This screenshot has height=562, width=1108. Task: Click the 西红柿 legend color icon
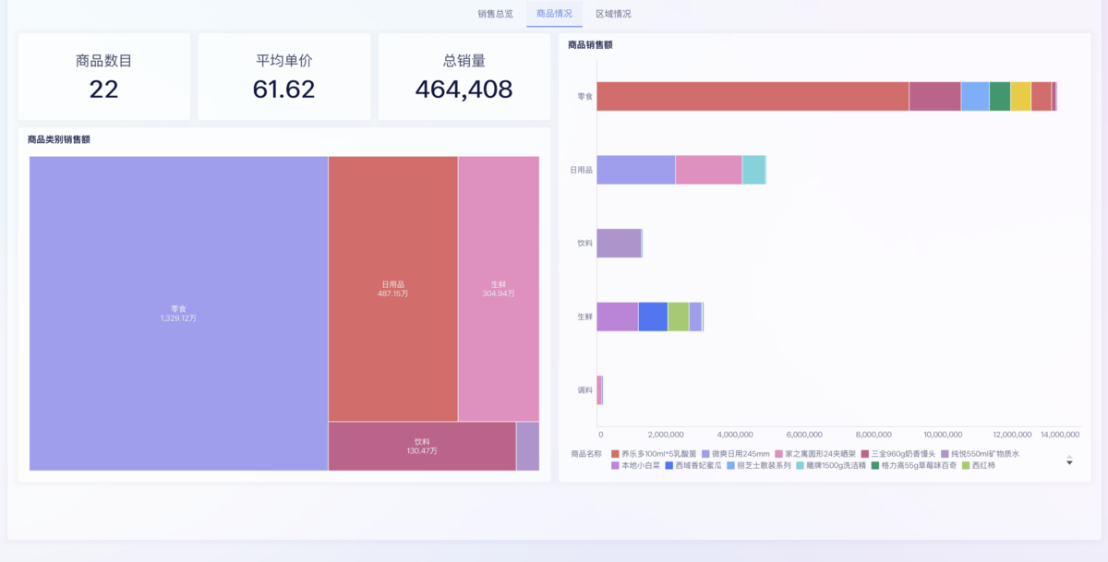click(x=967, y=466)
